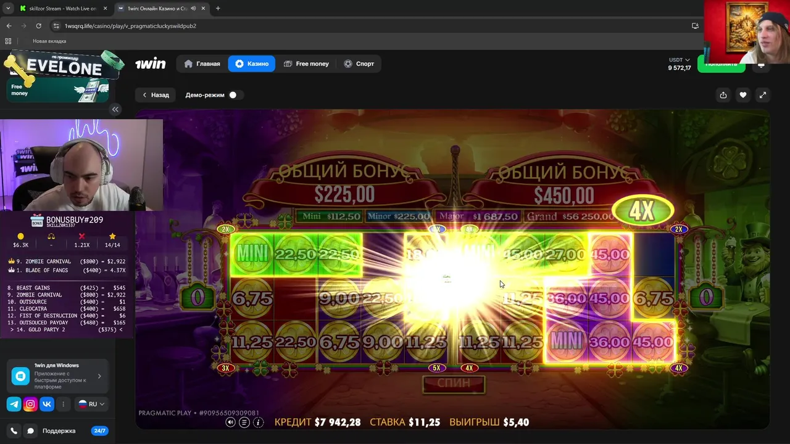This screenshot has height=444, width=790.
Task: Open the Спорт section
Action: (359, 64)
